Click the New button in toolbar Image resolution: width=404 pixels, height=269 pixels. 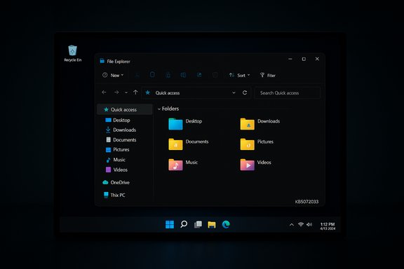click(x=113, y=75)
